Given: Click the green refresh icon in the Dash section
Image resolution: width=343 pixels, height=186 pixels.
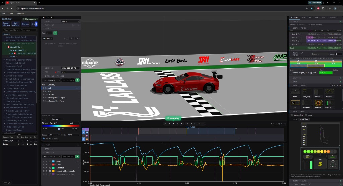Looking at the screenshot, I should tap(340, 82).
